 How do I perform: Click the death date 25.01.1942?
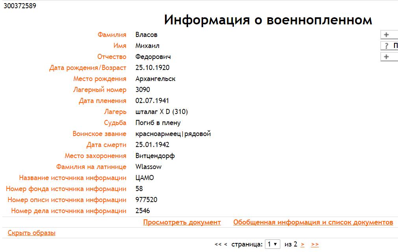152,145
